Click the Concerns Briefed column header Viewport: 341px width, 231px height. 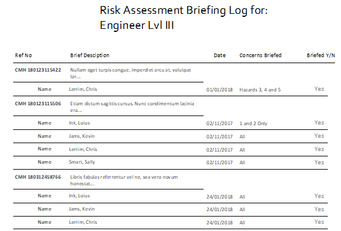(x=261, y=55)
